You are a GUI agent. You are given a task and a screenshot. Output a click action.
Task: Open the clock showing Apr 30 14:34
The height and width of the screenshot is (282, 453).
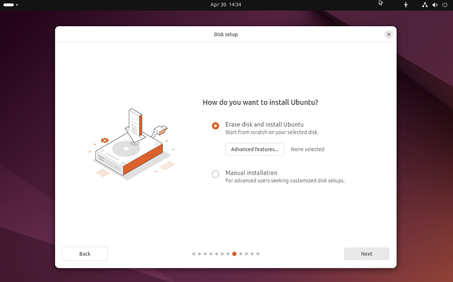(226, 5)
